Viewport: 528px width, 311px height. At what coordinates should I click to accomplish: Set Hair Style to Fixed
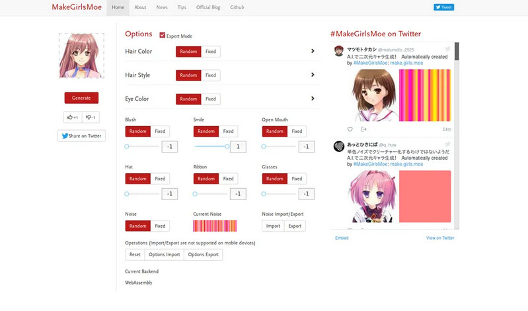pyautogui.click(x=211, y=75)
